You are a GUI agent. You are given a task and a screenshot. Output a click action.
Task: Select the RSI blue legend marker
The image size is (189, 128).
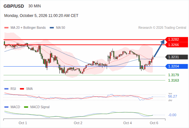6,89
